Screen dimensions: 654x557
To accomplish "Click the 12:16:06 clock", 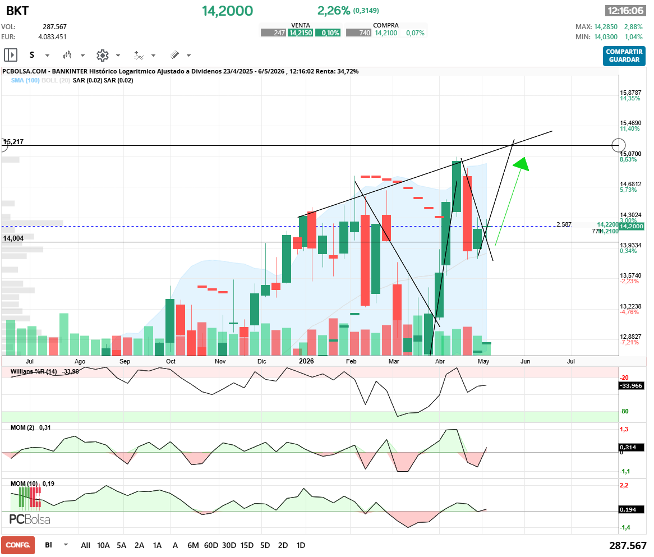I will click(625, 11).
